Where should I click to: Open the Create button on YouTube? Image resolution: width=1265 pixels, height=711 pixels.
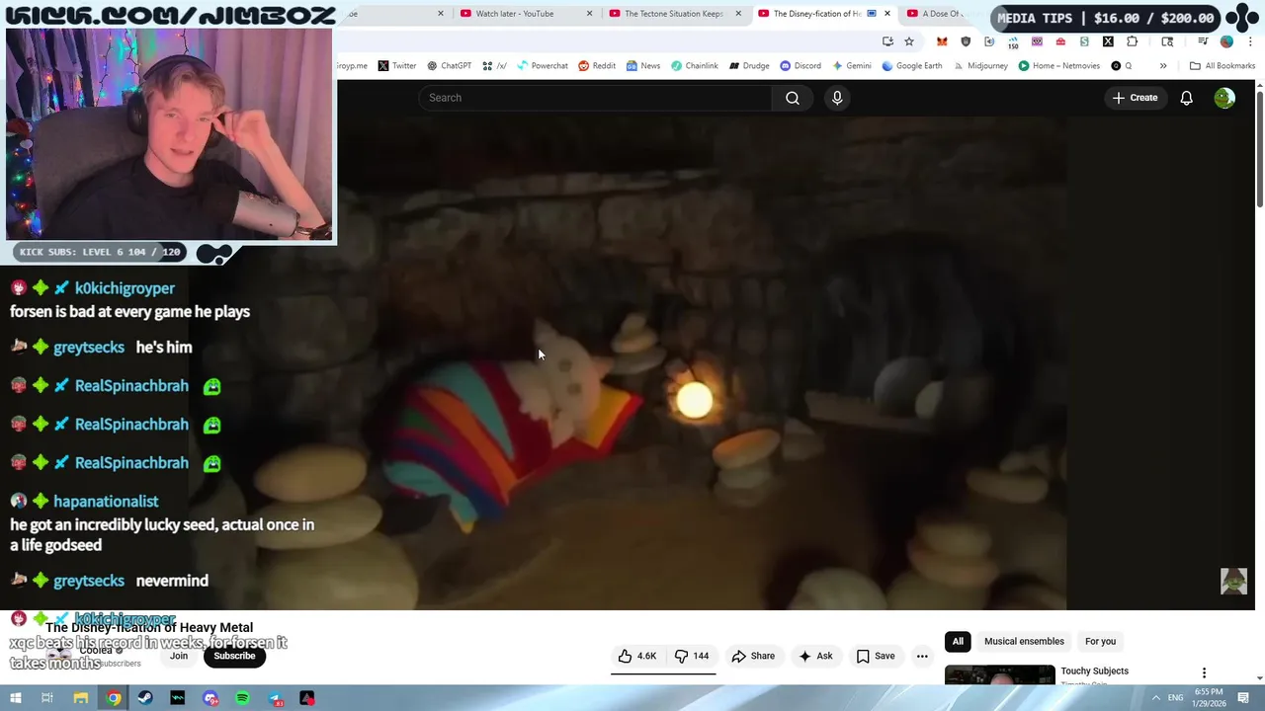pyautogui.click(x=1135, y=98)
